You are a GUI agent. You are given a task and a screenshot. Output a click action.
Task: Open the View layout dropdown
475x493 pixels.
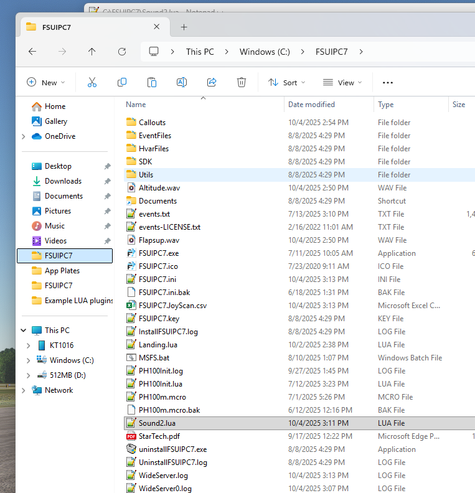click(342, 82)
